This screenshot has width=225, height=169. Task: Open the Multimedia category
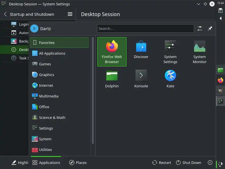point(59,96)
